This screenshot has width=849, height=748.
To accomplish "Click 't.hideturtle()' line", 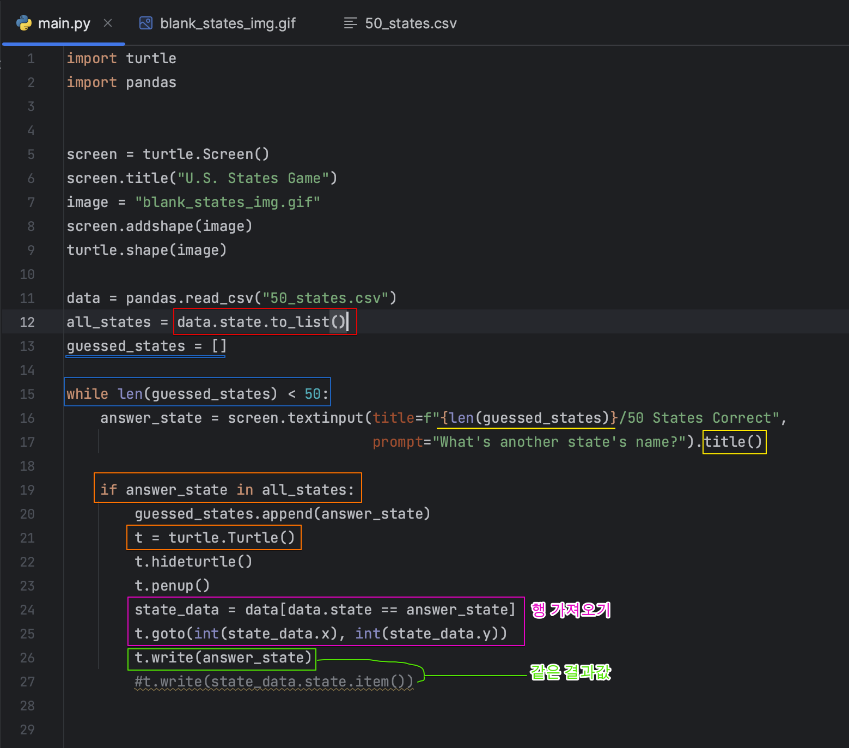I will tap(193, 562).
